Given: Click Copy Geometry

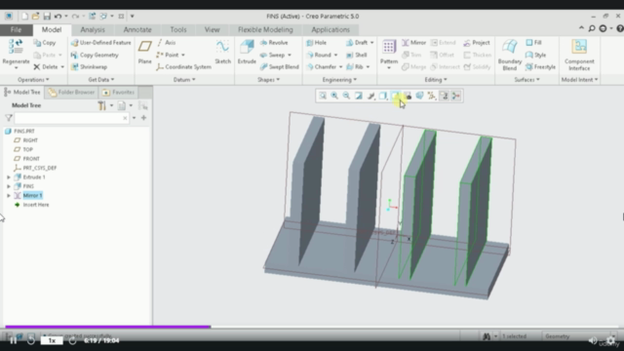Looking at the screenshot, I should coord(95,55).
